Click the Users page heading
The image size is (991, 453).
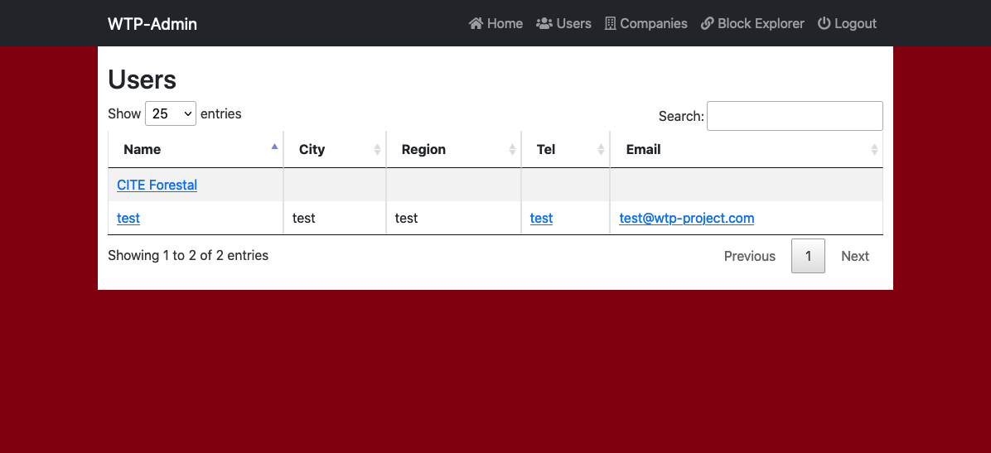tap(143, 80)
